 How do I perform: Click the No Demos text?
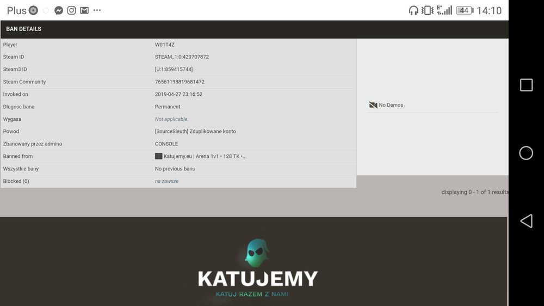point(391,105)
